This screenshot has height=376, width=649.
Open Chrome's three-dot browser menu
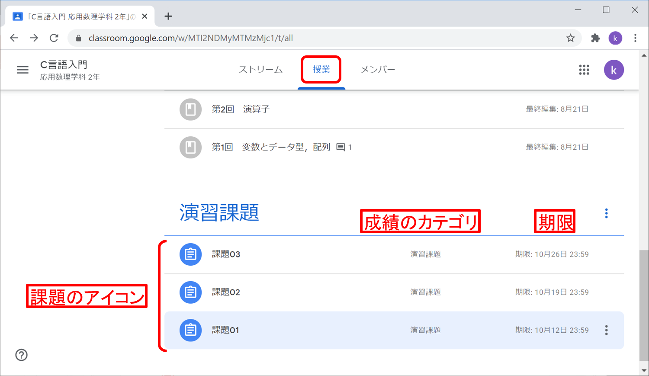pos(635,38)
